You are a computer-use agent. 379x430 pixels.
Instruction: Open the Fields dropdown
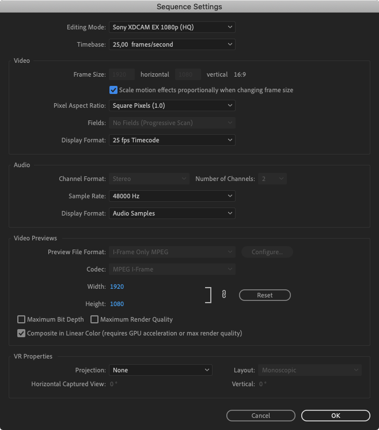pyautogui.click(x=172, y=123)
